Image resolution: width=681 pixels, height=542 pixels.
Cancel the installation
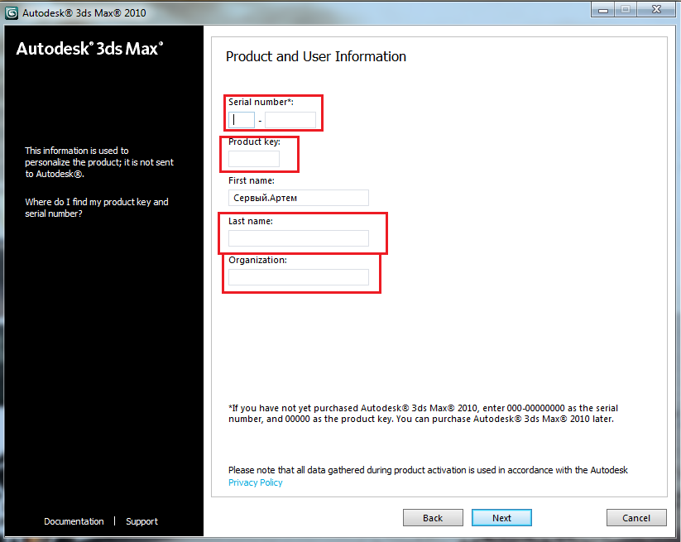coord(635,518)
